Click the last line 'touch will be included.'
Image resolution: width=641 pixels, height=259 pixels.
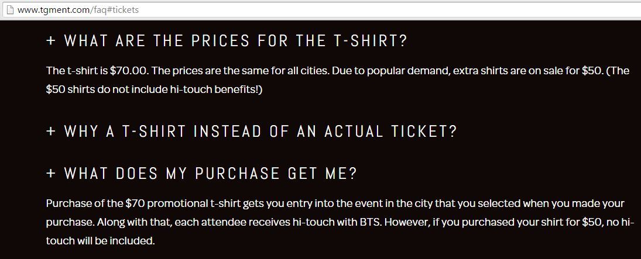click(x=101, y=241)
